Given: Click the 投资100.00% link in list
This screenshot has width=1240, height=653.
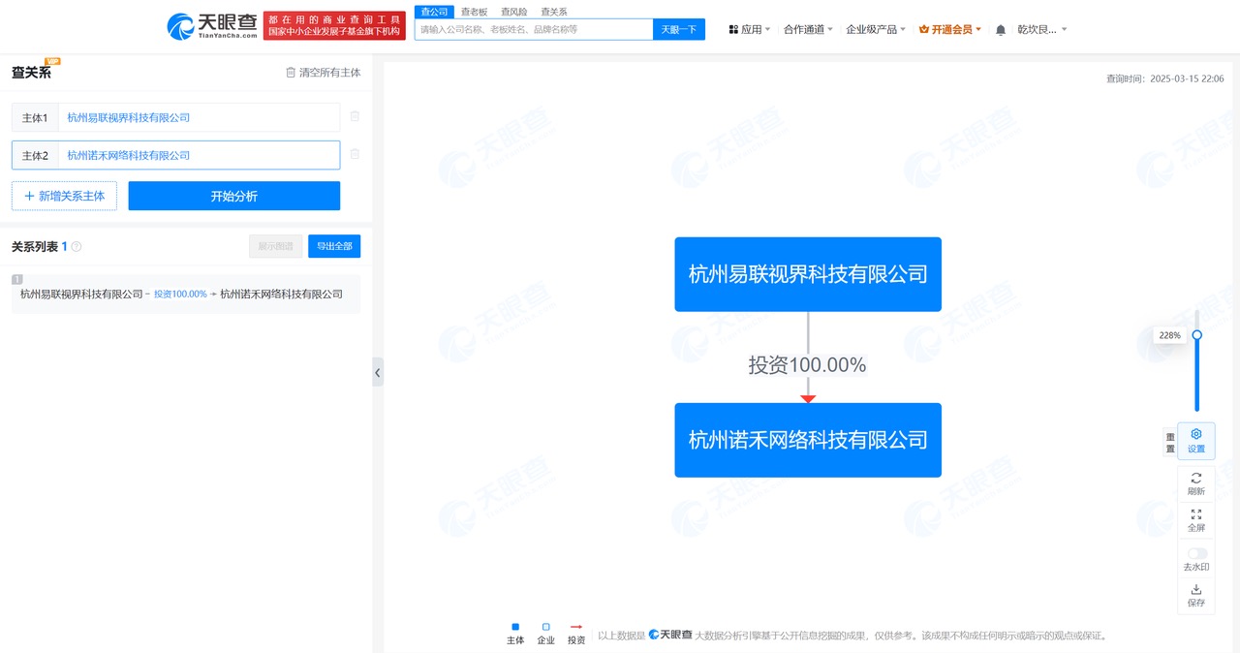Looking at the screenshot, I should tap(180, 294).
